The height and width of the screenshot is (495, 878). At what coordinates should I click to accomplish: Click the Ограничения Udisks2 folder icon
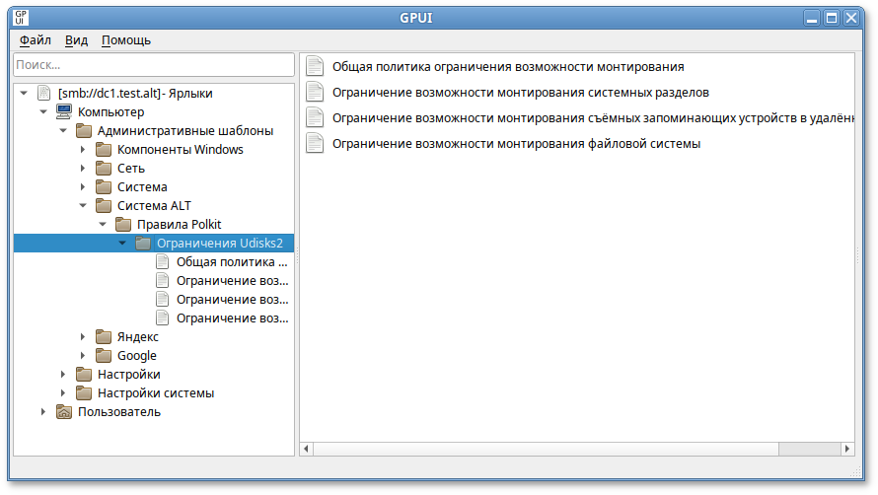(143, 243)
